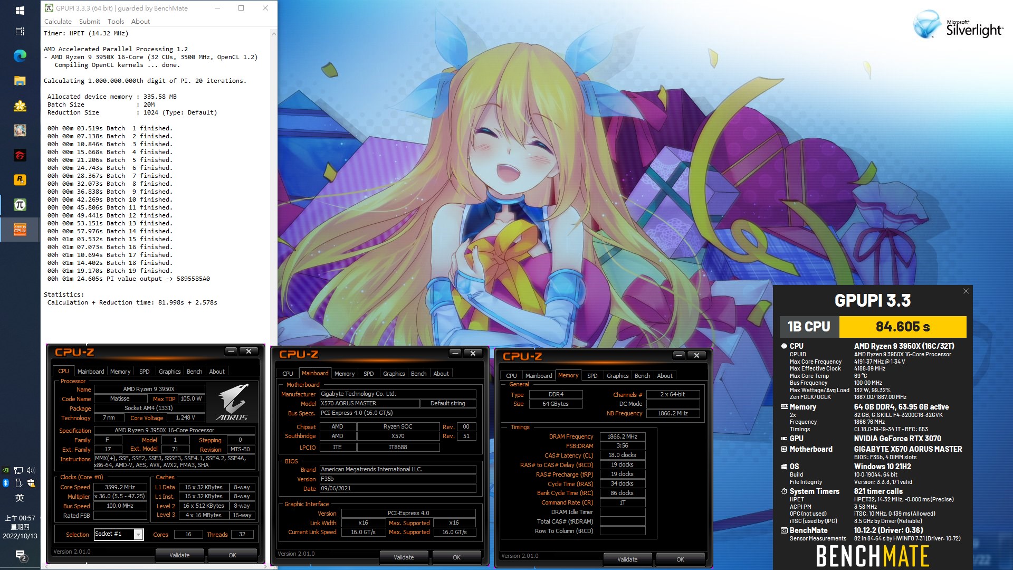Open NVIDIA tray icon
Image resolution: width=1013 pixels, height=570 pixels.
[x=6, y=470]
